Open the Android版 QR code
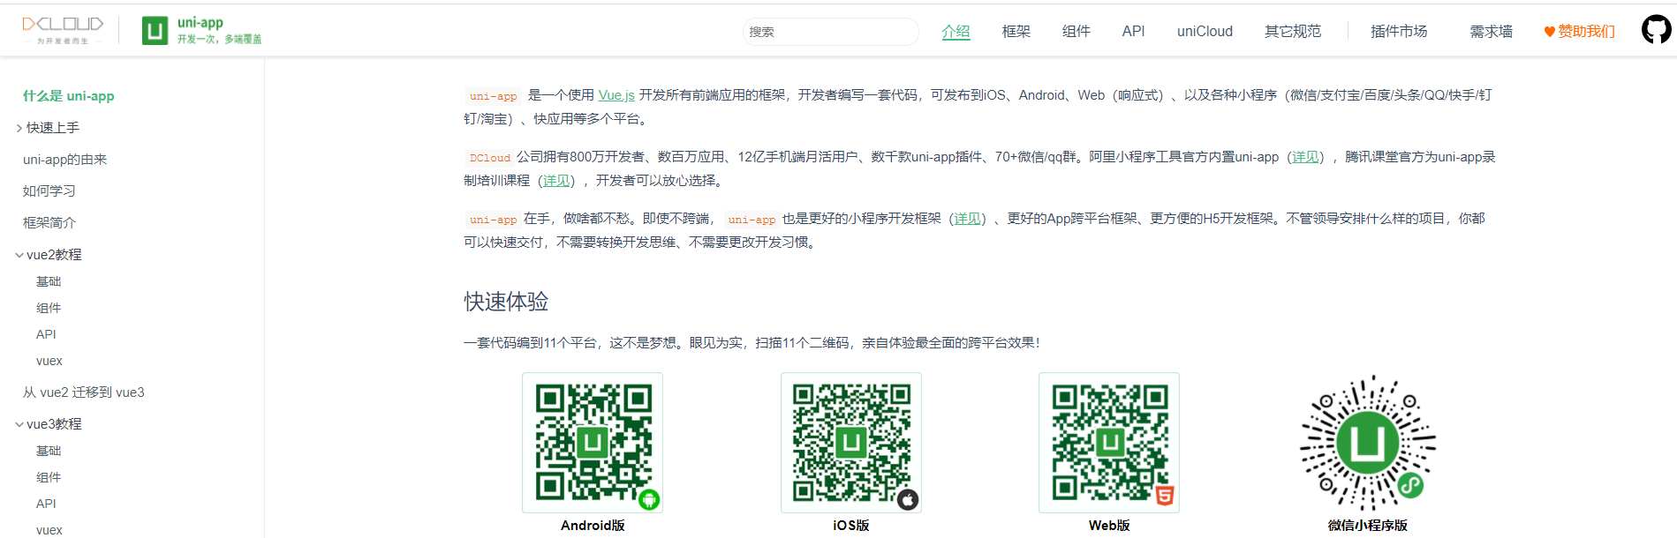Screen dimensions: 1677x538 coord(593,443)
